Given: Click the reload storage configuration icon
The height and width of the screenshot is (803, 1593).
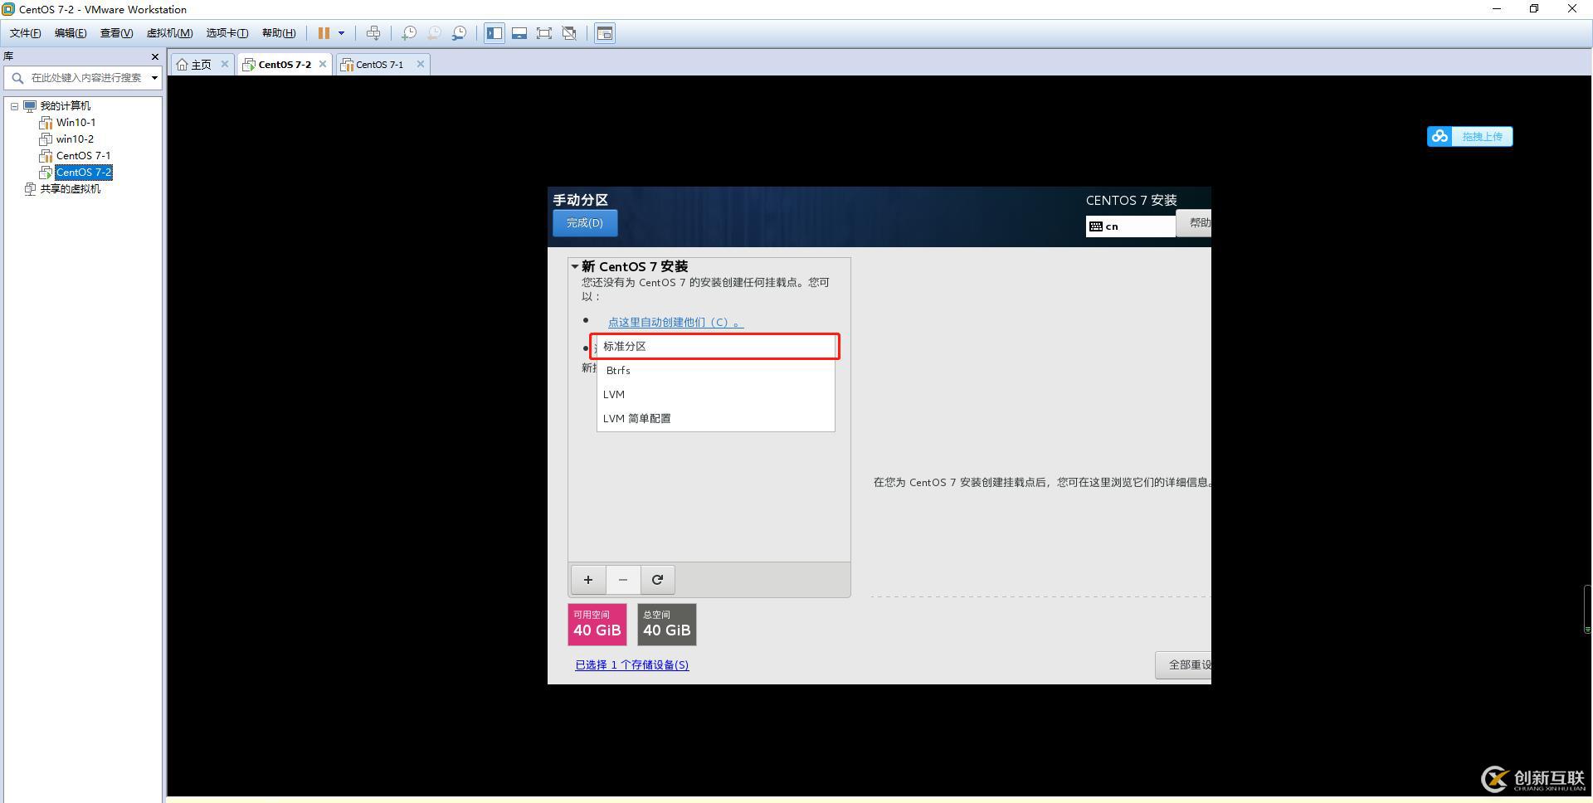Looking at the screenshot, I should click(657, 580).
